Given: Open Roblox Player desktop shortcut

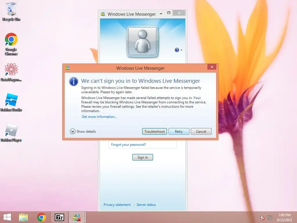Looking at the screenshot, I should 11,132.
